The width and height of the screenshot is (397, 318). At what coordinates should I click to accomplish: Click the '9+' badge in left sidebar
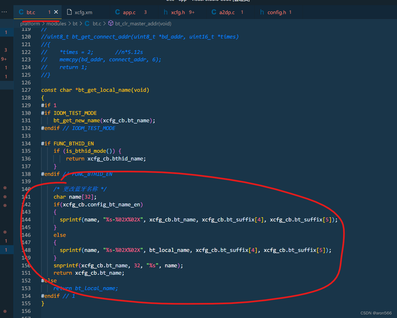[4, 59]
